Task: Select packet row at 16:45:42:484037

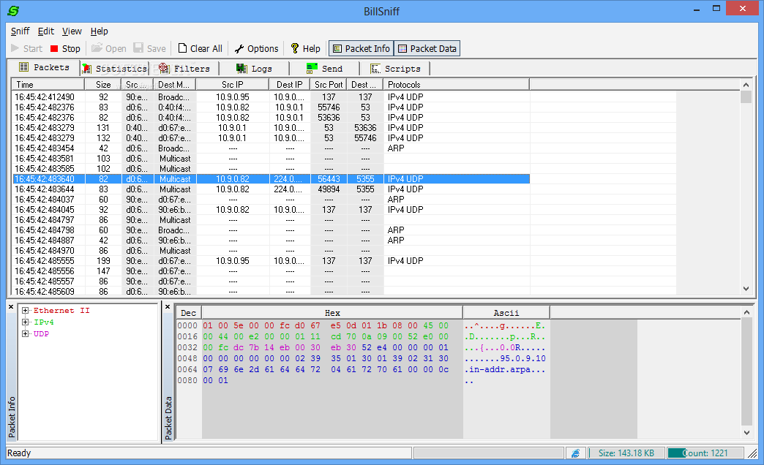Action: pyautogui.click(x=271, y=199)
